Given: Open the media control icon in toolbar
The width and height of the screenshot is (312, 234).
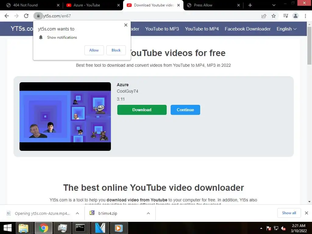Looking at the screenshot, I should click(285, 16).
